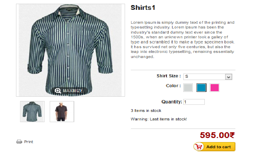Pick the gray color swatch
This screenshot has height=156, width=279.
coord(188,87)
